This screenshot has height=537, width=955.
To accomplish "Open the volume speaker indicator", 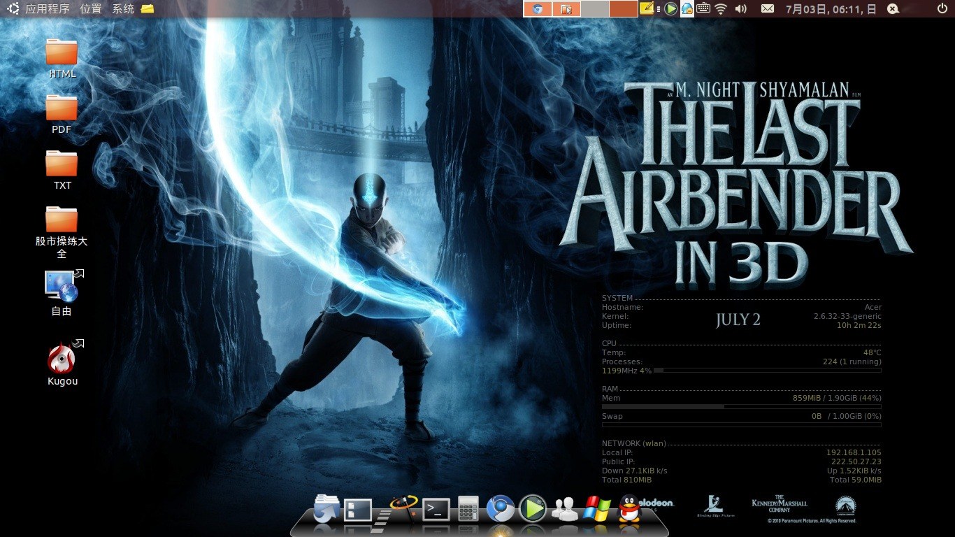I will [741, 9].
